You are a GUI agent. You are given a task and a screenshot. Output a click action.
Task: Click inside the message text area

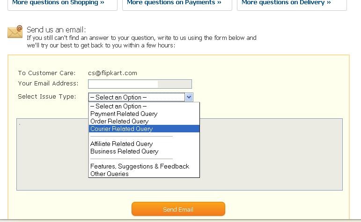pyautogui.click(x=272, y=155)
